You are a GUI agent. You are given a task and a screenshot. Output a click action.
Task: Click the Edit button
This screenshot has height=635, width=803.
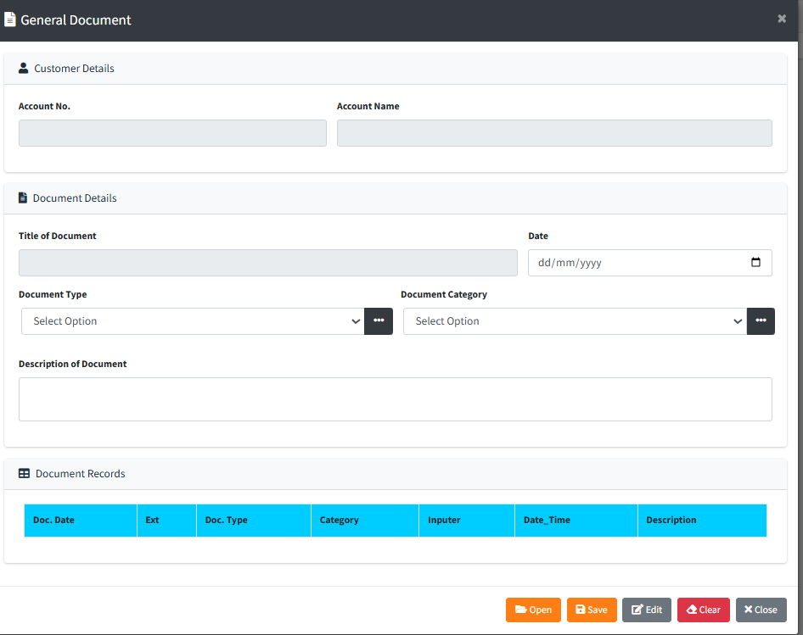coord(646,610)
